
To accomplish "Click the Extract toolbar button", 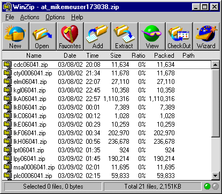I will tap(125, 36).
